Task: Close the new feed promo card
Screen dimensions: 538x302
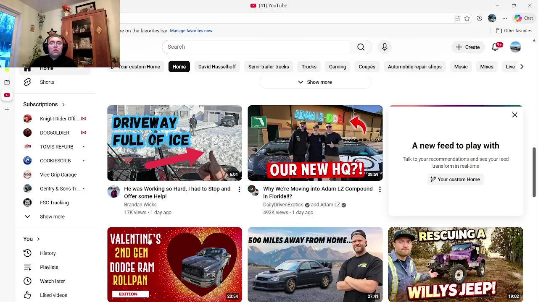Action: [514, 115]
